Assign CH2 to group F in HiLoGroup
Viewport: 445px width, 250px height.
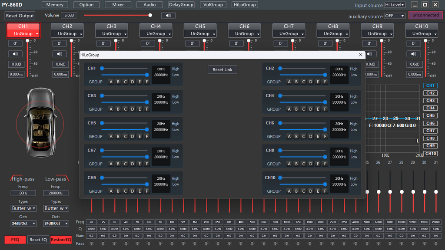tap(325, 82)
